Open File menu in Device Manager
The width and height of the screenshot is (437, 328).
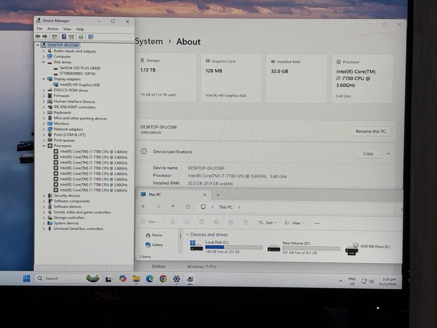(40, 29)
